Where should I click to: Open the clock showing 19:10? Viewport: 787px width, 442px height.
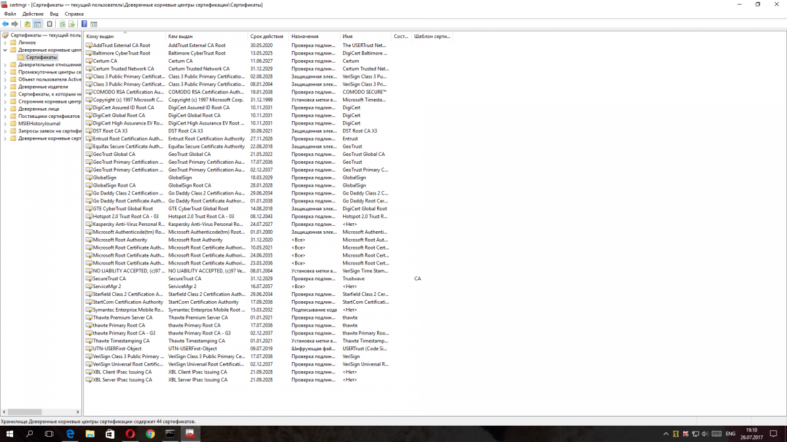[x=752, y=433]
